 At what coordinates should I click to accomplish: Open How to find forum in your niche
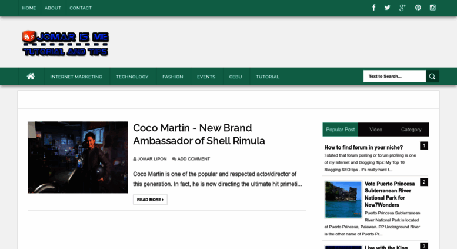click(363, 148)
